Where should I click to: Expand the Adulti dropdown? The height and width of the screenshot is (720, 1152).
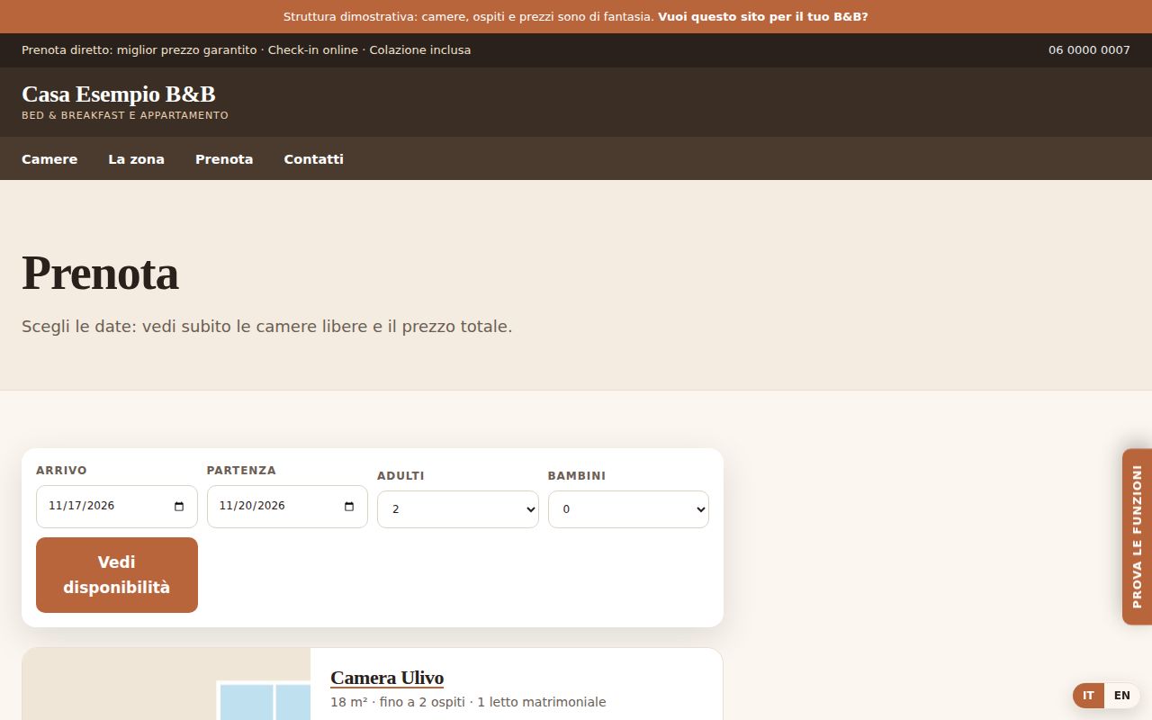click(x=458, y=509)
